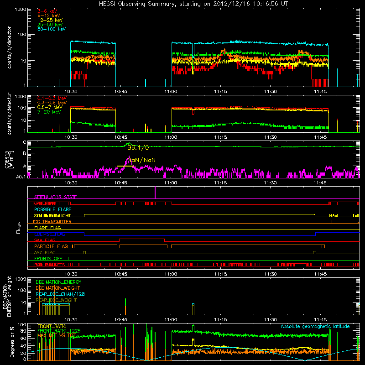Select the FLARE_FLAG label
Viewport: 365px width, 365px height.
pyautogui.click(x=47, y=228)
